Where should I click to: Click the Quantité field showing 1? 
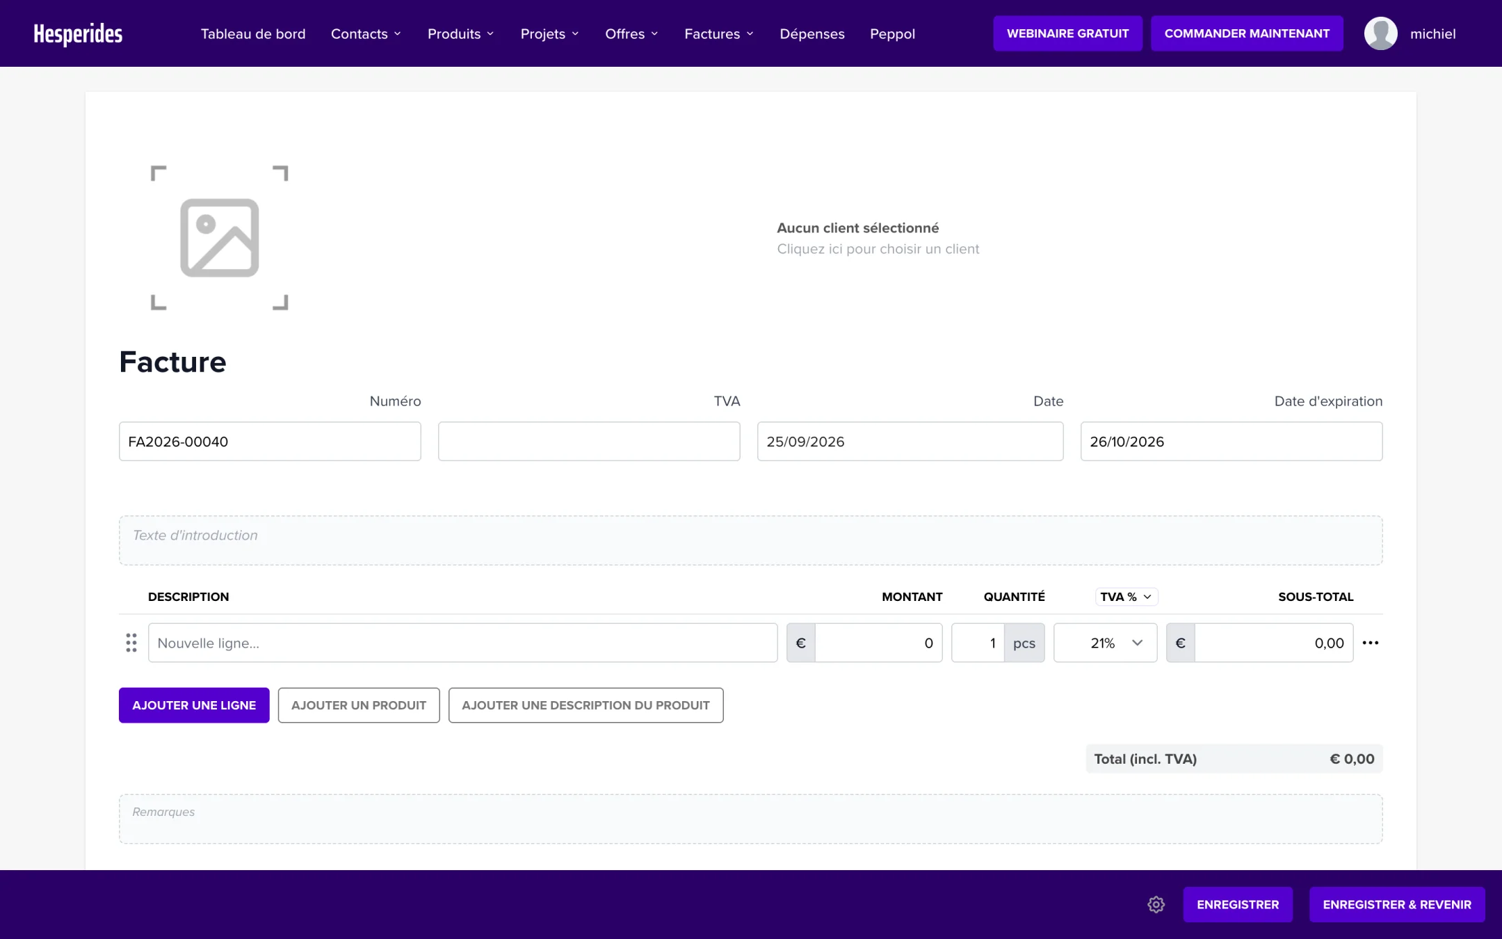coord(978,643)
